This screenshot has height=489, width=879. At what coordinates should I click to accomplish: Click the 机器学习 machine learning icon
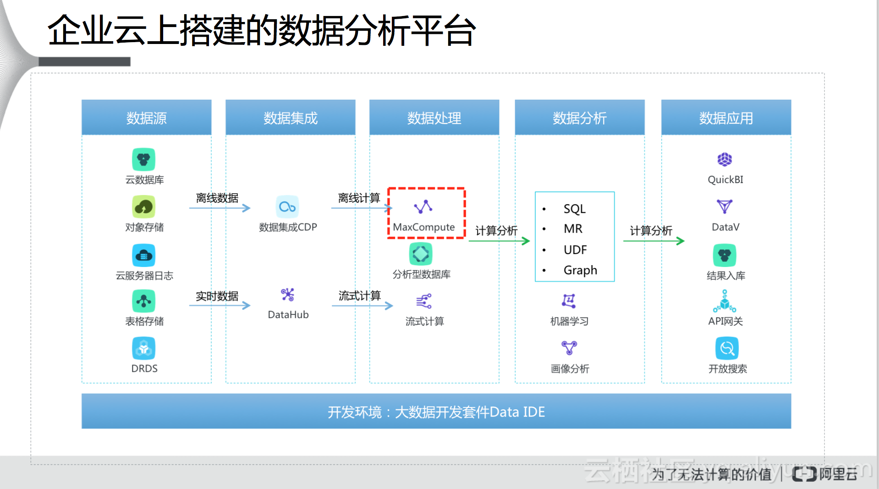tap(569, 301)
